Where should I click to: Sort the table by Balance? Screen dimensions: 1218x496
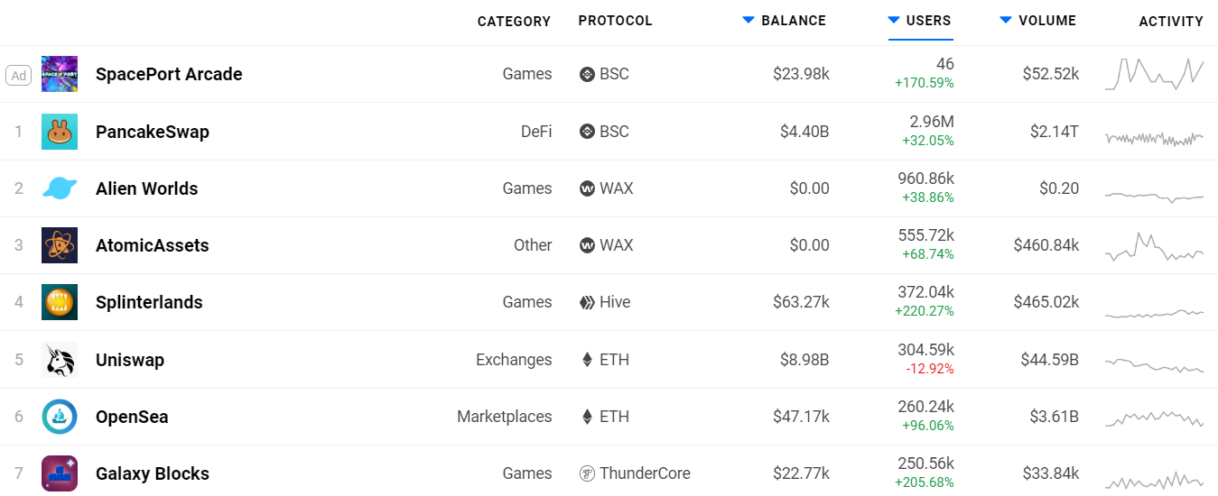[784, 21]
